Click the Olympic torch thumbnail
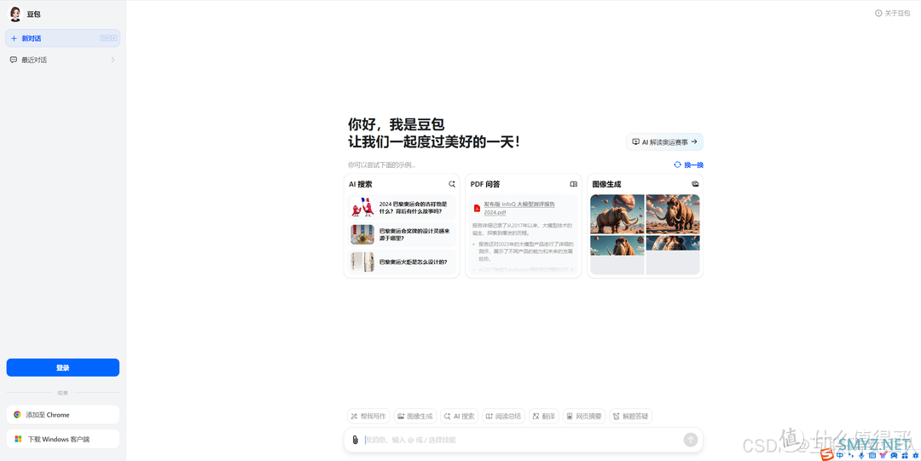Screen dimensions: 921x461 [x=362, y=262]
